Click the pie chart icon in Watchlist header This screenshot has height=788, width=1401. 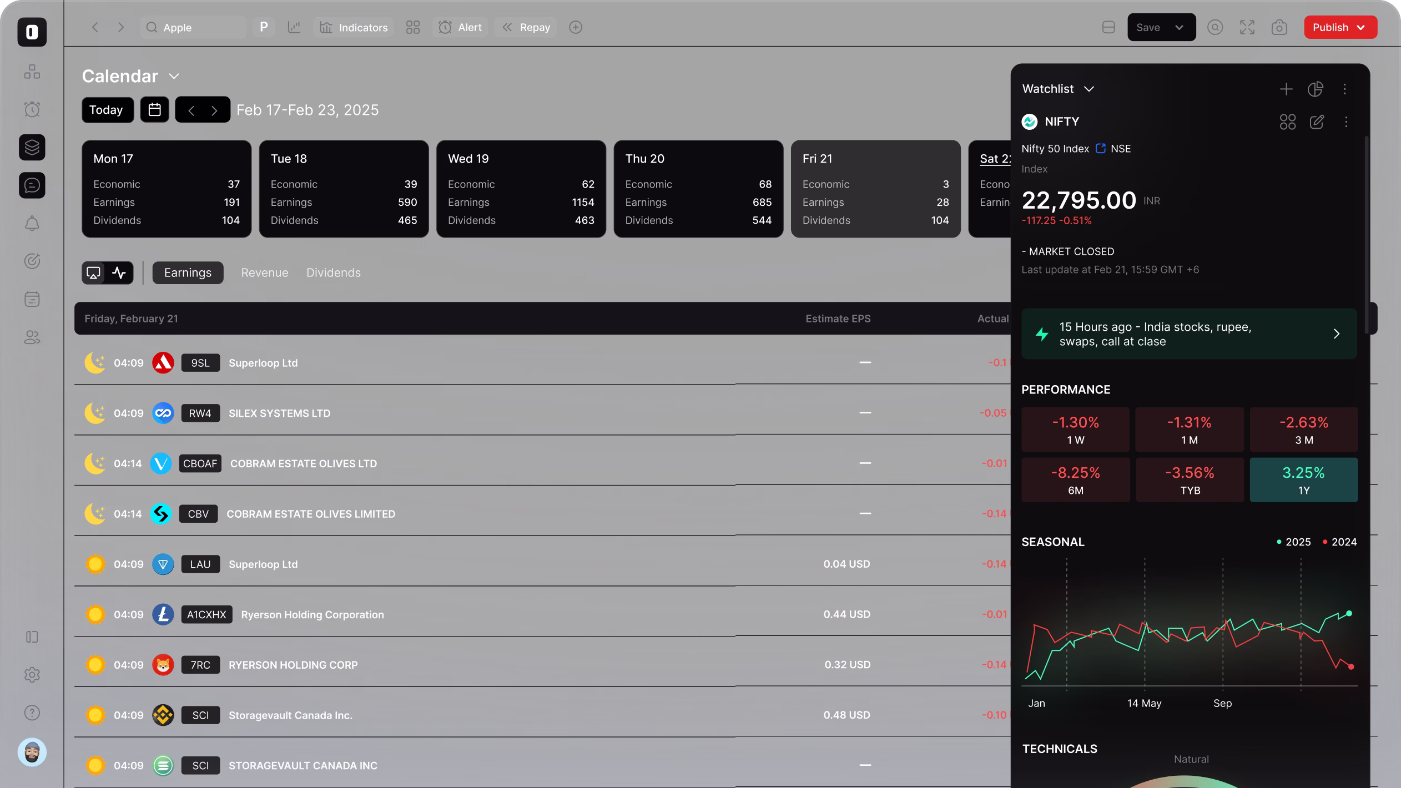1315,89
